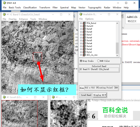The image size is (140, 127).
Task: Click the Available Bands window icon
Action: 81,14
